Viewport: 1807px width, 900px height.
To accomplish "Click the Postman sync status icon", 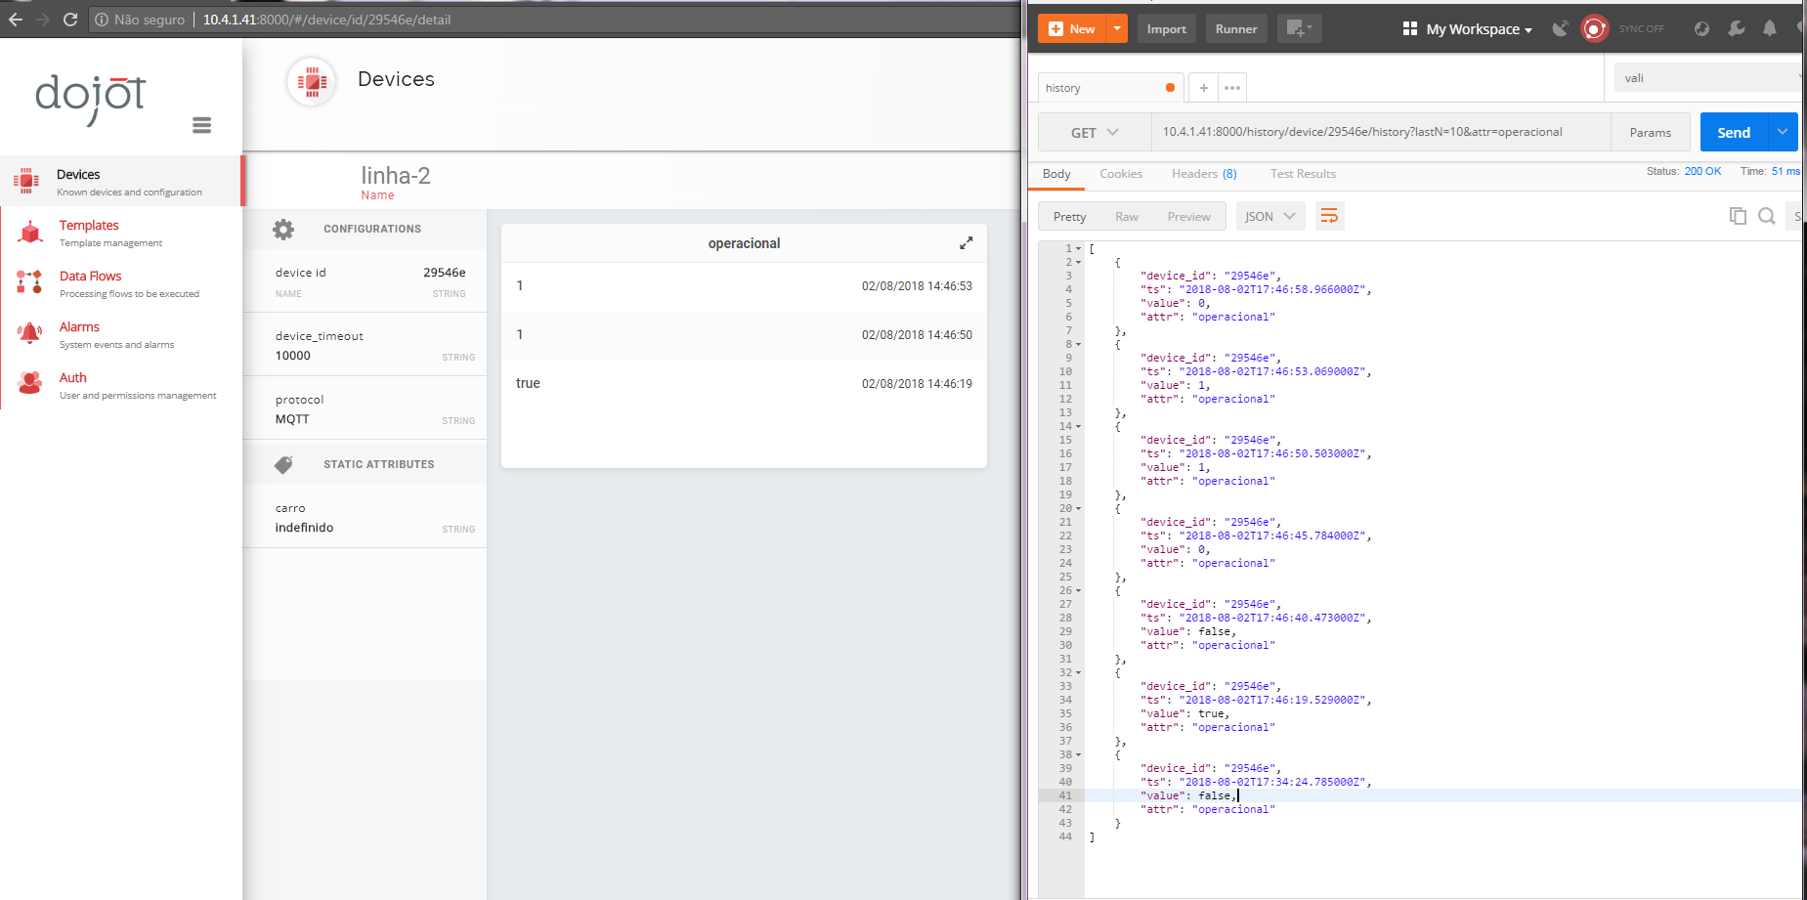I will (1594, 28).
